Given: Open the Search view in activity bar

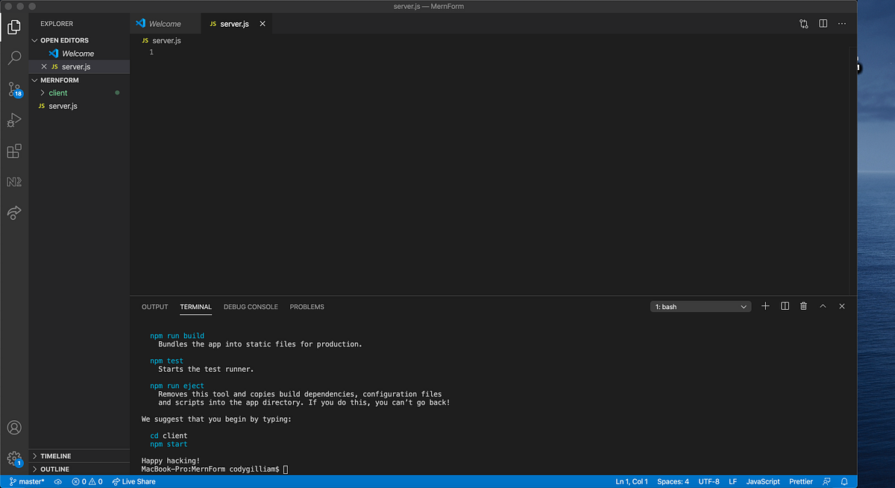Looking at the screenshot, I should 14,58.
